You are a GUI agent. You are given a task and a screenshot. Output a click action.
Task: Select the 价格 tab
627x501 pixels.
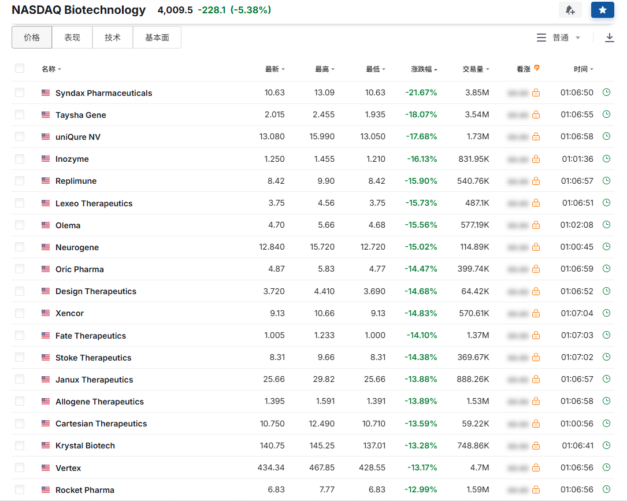[32, 38]
